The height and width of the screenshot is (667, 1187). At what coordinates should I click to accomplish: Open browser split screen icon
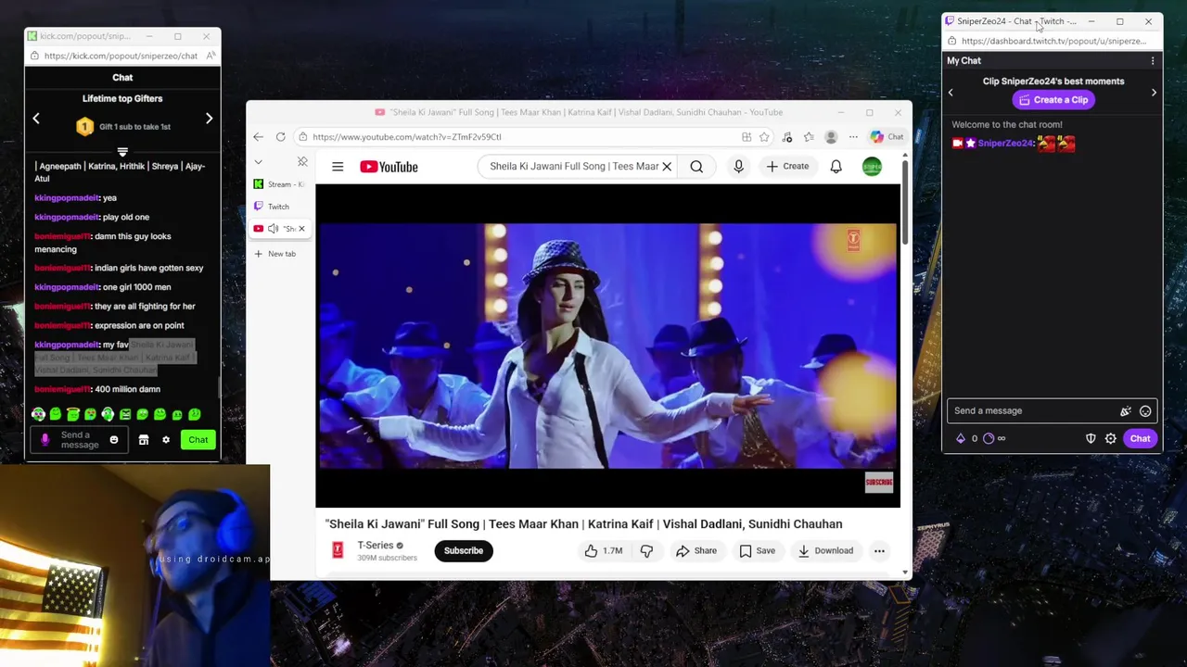(x=747, y=137)
